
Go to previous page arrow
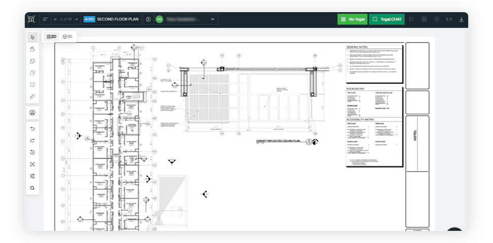point(56,19)
